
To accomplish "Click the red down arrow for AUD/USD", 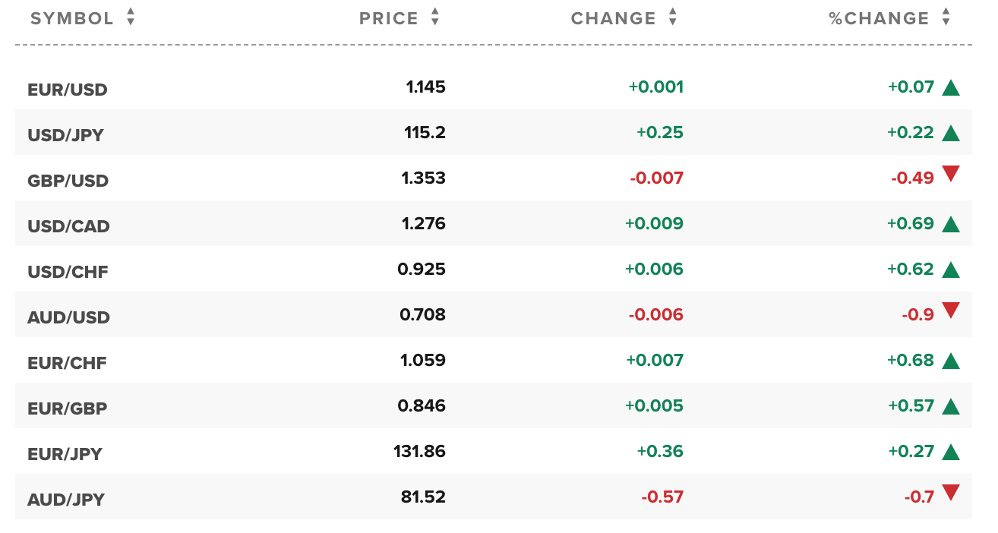I will [950, 311].
